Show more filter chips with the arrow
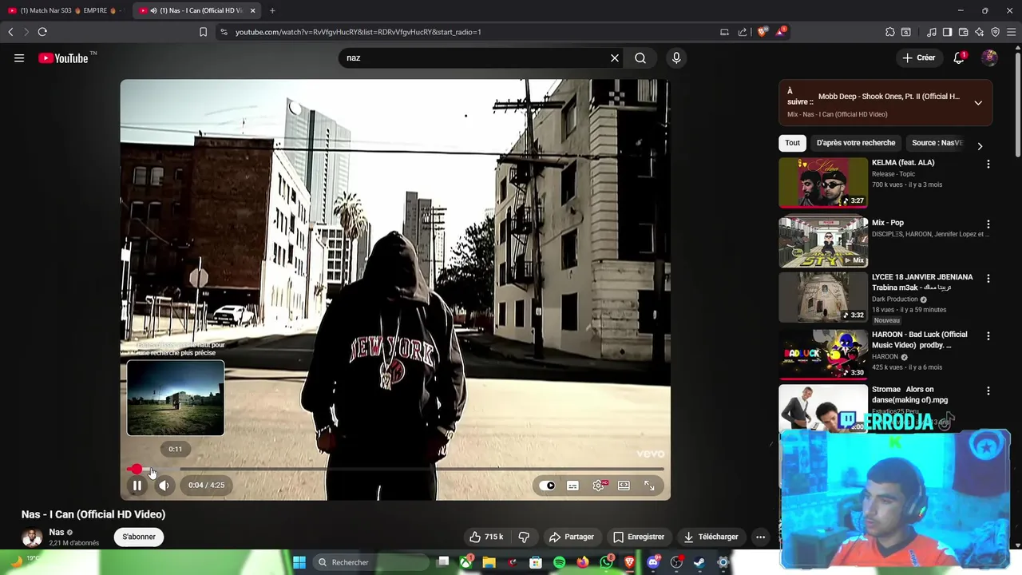The image size is (1022, 575). [980, 146]
